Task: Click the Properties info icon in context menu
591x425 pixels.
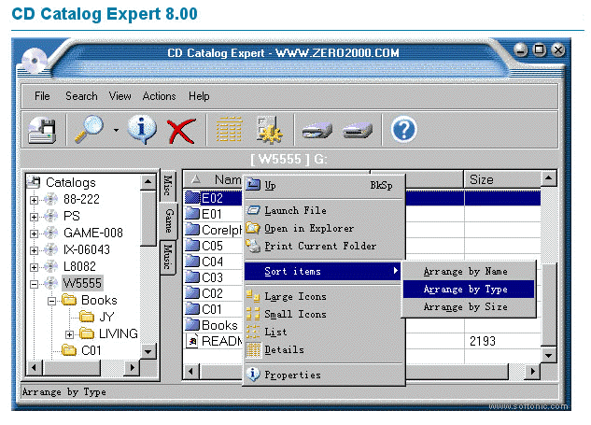Action: [x=253, y=374]
